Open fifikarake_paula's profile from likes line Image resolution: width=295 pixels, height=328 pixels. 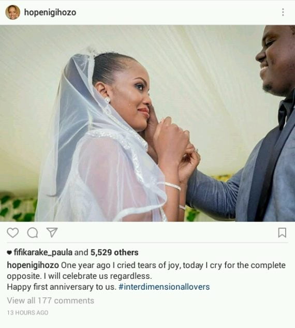(43, 252)
